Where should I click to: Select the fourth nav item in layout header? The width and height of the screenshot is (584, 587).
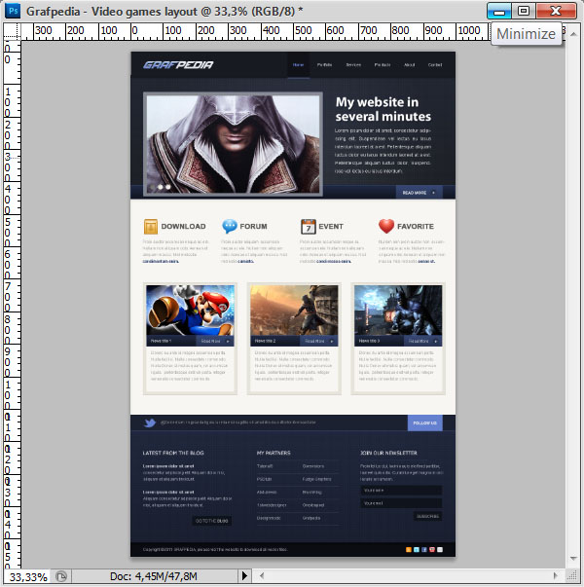click(383, 65)
